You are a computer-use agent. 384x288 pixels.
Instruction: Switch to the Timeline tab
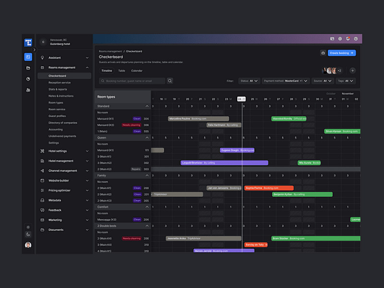point(107,71)
